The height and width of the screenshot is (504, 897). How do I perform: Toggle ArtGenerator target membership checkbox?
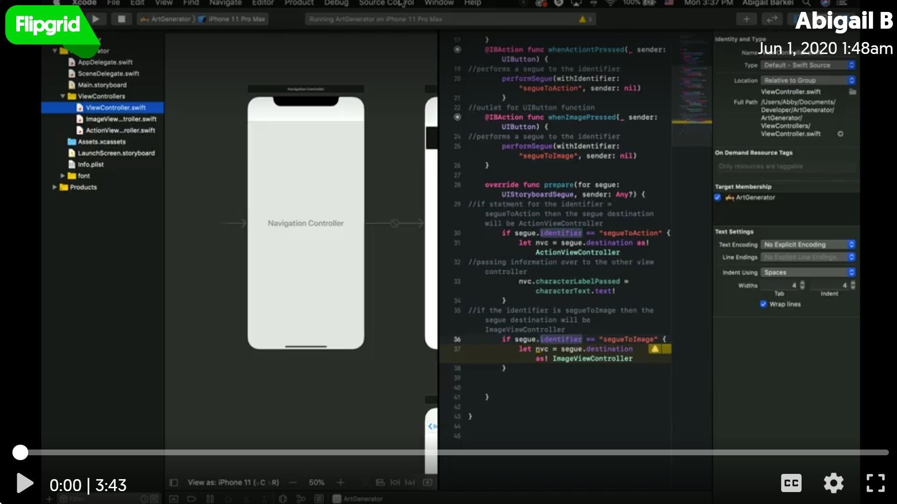pos(718,197)
